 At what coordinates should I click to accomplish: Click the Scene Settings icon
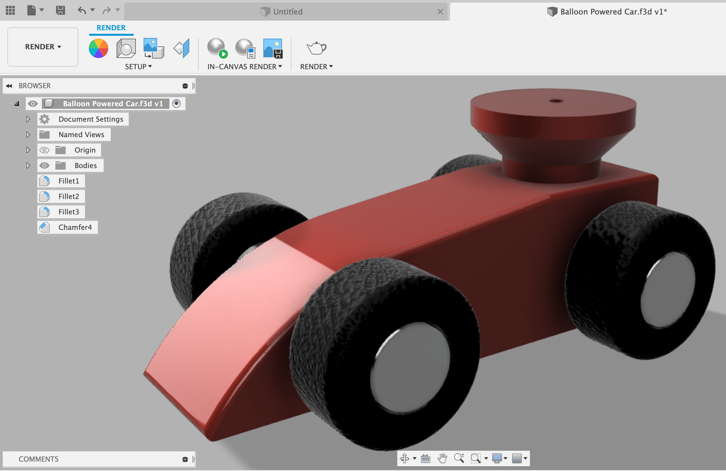click(126, 48)
